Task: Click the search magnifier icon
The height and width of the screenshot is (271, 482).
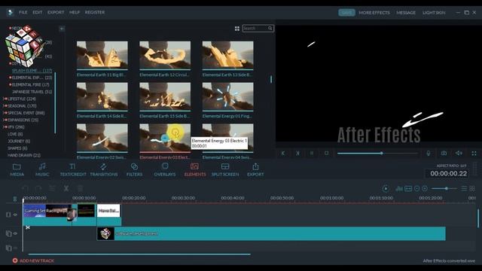Action: coord(270,29)
